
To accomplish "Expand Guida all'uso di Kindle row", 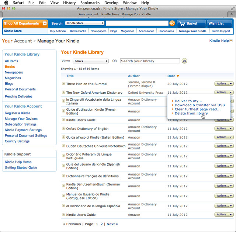I will (x=63, y=137).
